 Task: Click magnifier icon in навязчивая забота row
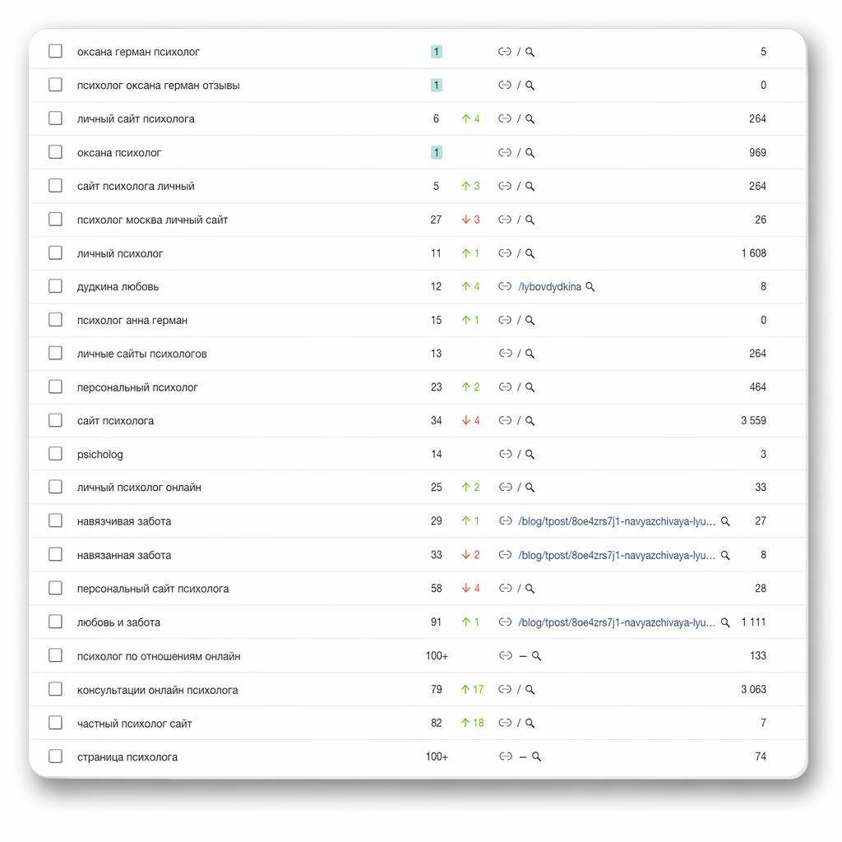pos(725,520)
